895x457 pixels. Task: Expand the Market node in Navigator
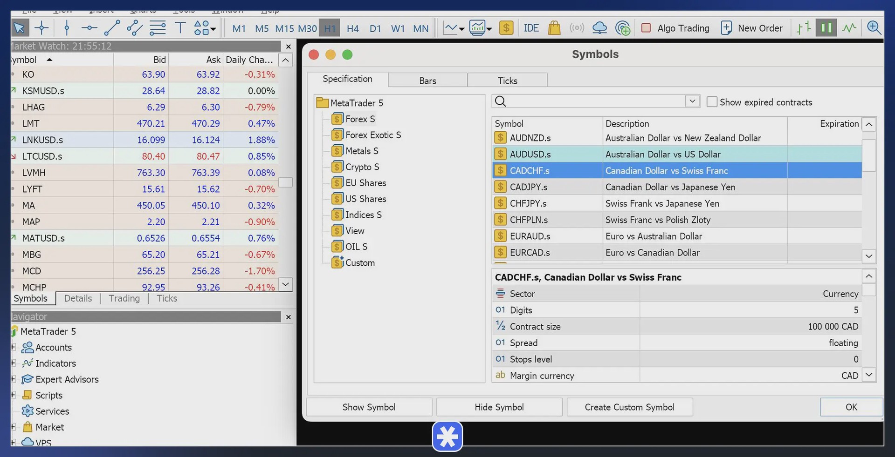pyautogui.click(x=14, y=427)
